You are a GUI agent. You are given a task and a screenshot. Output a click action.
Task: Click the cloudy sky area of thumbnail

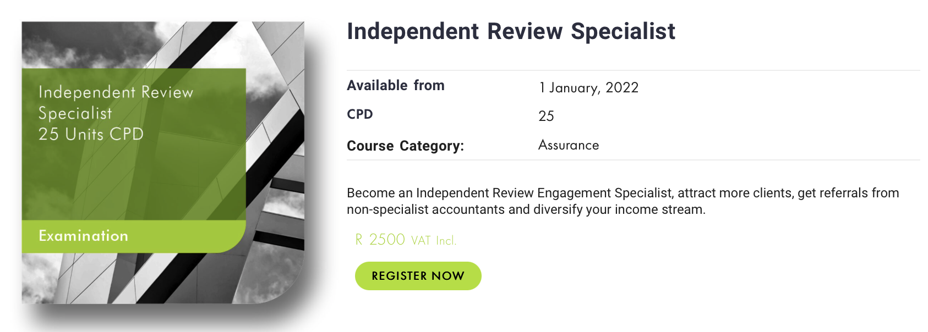[x=83, y=44]
